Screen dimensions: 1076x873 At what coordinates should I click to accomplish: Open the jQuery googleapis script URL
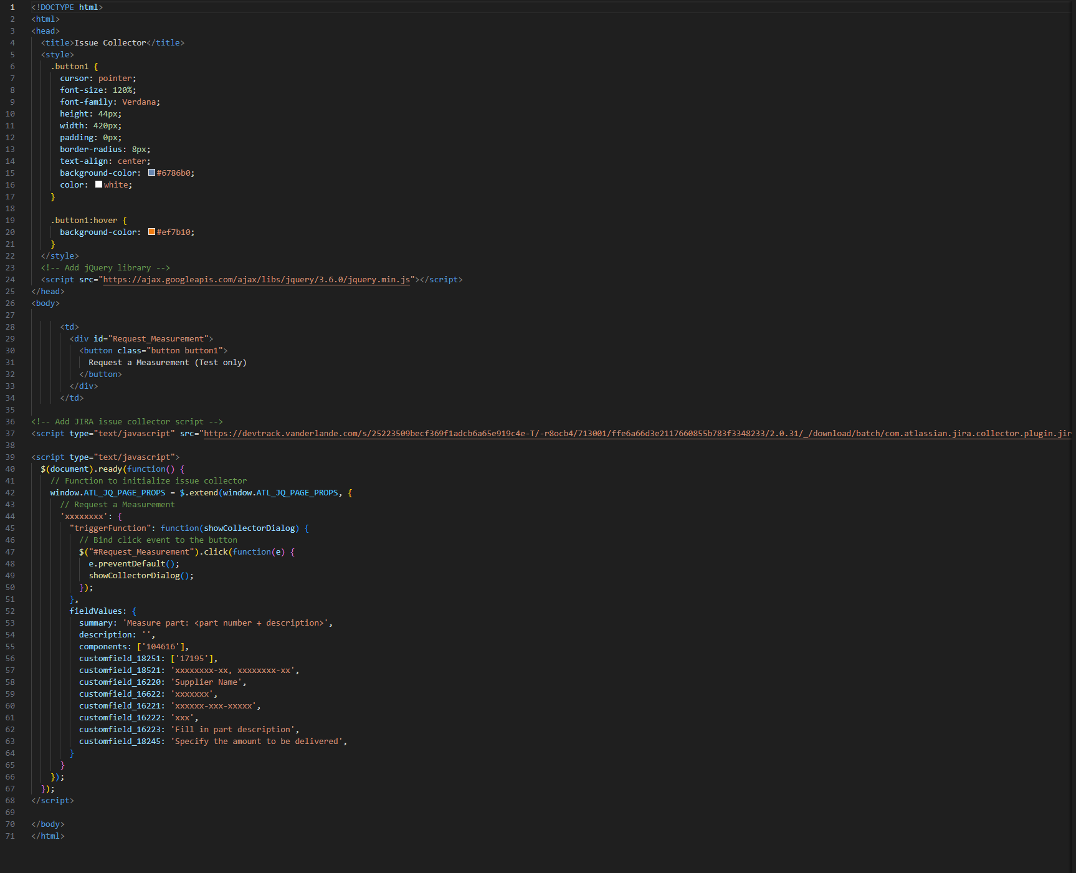(257, 280)
